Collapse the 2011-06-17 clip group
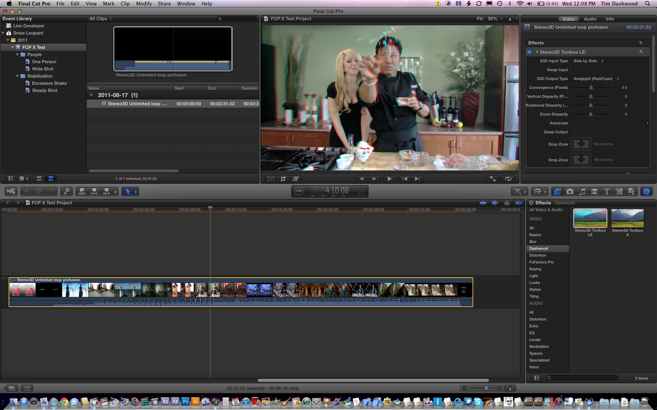This screenshot has height=410, width=657. click(x=91, y=95)
